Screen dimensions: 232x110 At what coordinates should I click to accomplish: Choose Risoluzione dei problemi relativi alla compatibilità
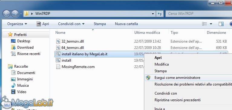(x=193, y=84)
